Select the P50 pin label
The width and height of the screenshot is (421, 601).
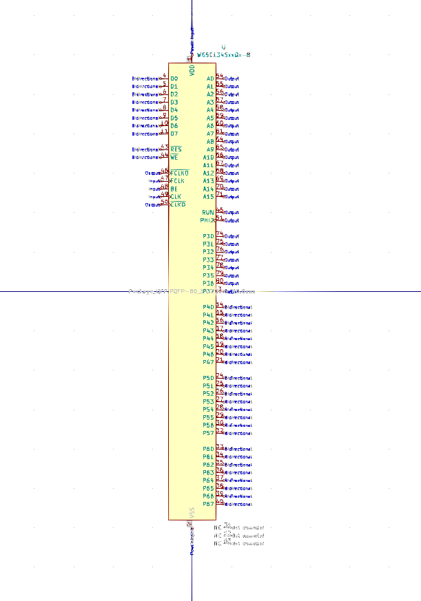click(x=208, y=378)
